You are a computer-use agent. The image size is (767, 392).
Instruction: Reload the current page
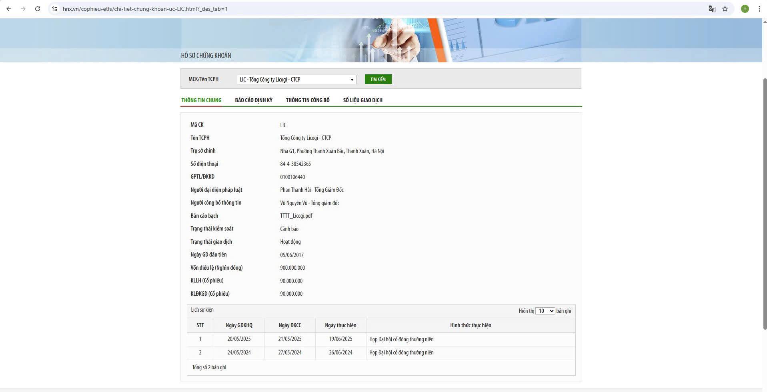(x=38, y=9)
